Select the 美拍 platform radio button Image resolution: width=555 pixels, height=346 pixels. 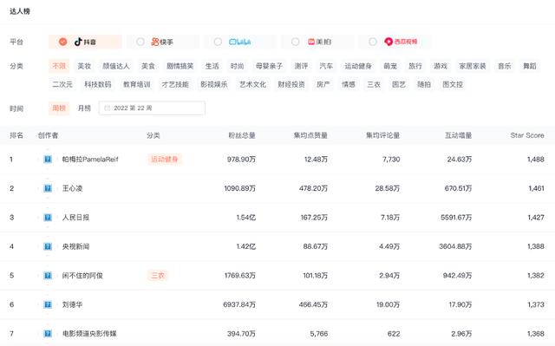pos(295,42)
